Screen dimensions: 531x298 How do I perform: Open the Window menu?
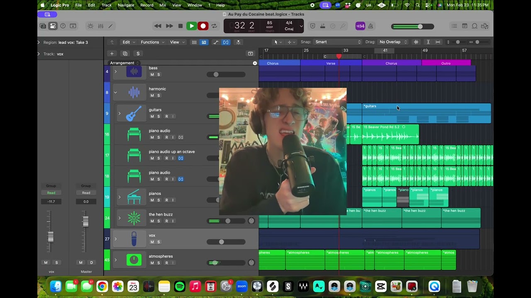tap(195, 5)
